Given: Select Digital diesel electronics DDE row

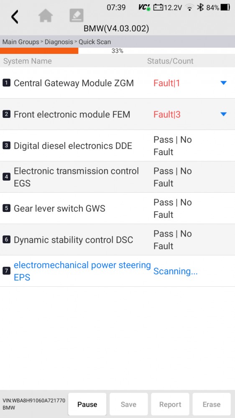Looking at the screenshot, I should click(x=117, y=145).
